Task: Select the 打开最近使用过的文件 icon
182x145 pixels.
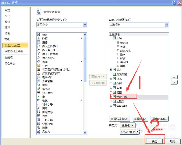Action: coord(38,69)
